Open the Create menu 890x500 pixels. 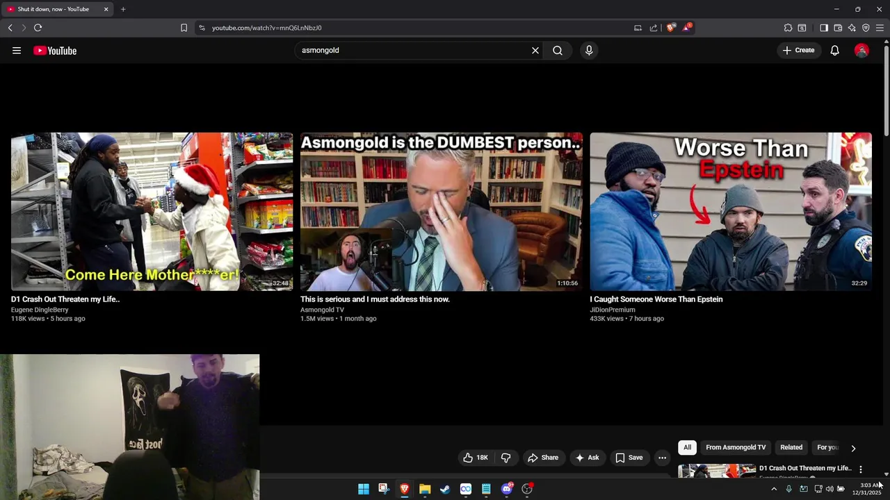(x=798, y=50)
